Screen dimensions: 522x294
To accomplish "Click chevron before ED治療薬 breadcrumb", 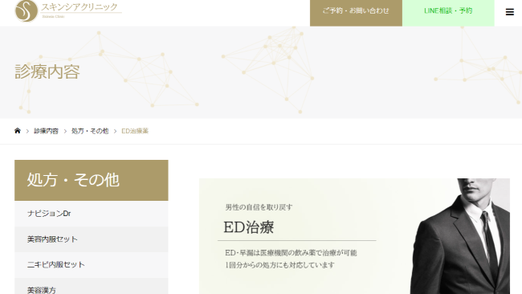I will click(x=115, y=131).
